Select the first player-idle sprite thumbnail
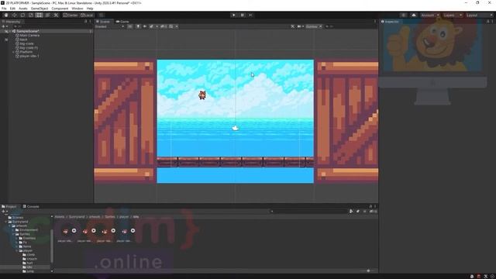 65,231
